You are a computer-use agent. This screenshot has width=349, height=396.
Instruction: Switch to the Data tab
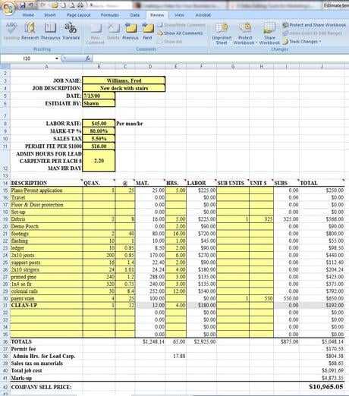pos(135,15)
